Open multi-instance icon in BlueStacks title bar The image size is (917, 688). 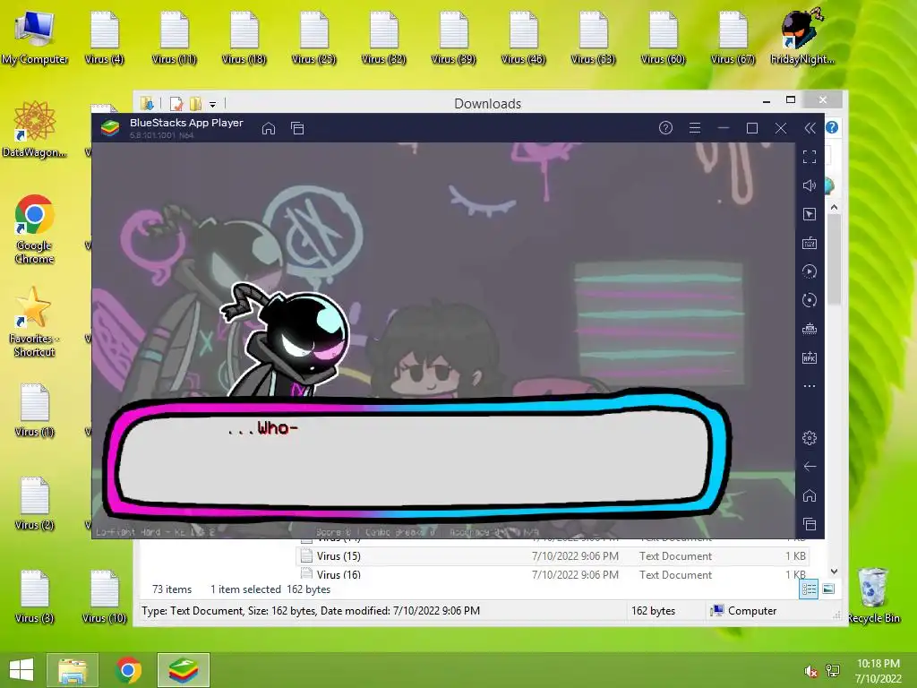point(297,128)
